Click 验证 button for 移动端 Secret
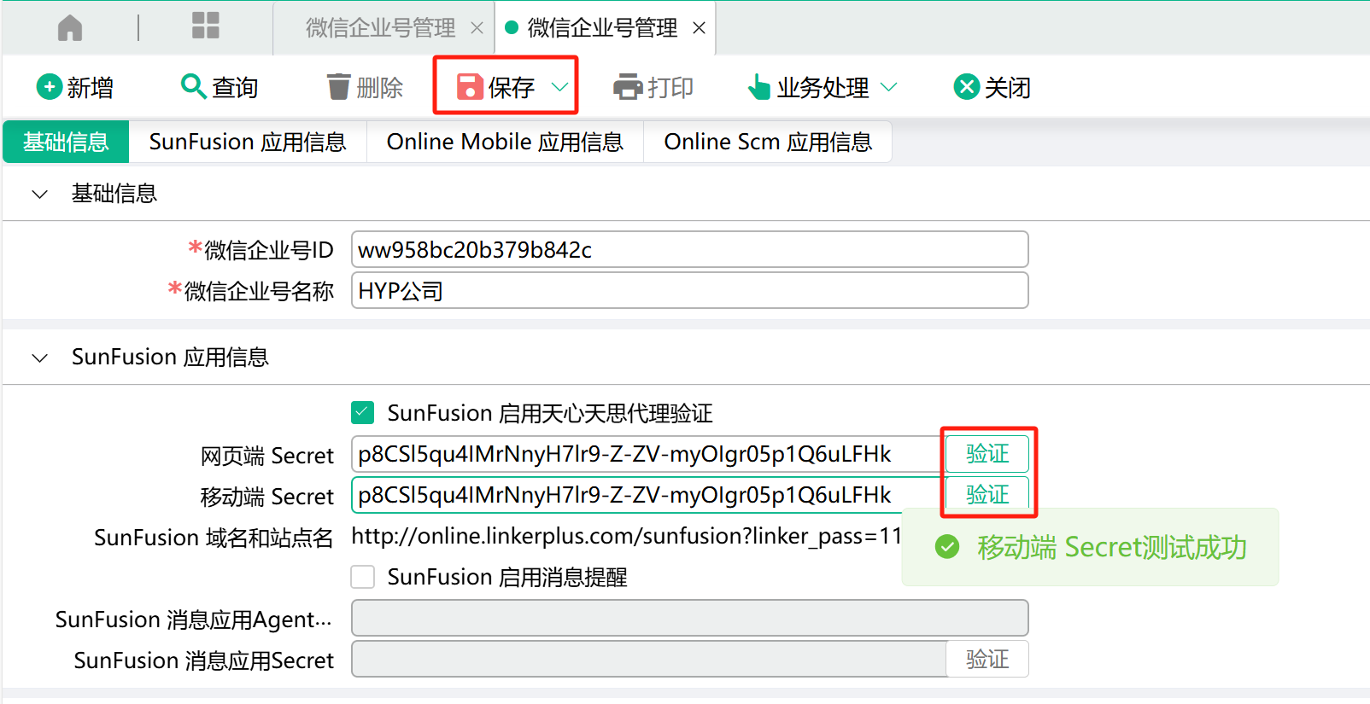The width and height of the screenshot is (1370, 704). pyautogui.click(x=987, y=494)
